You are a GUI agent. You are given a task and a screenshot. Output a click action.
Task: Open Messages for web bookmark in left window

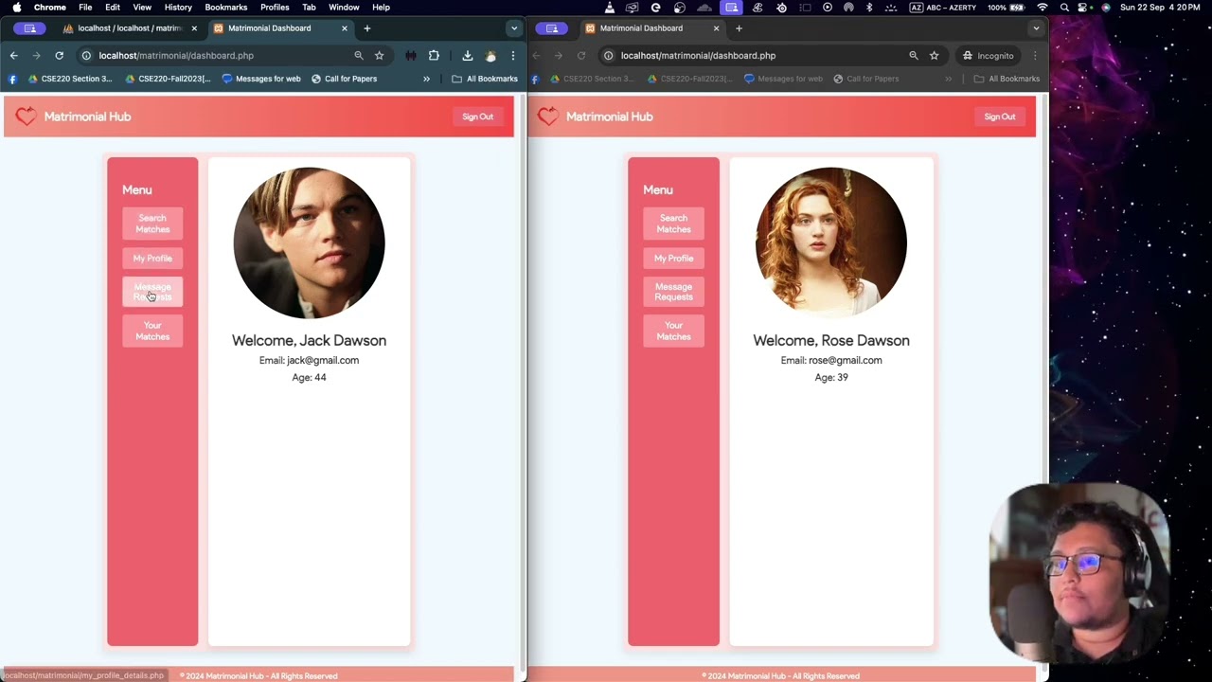point(261,79)
